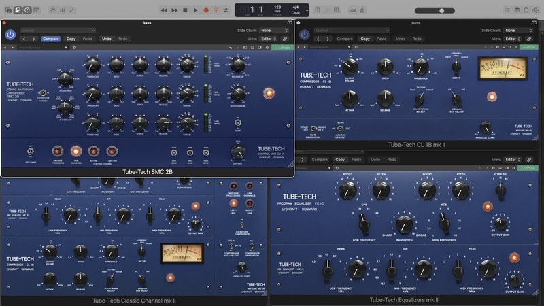Flip the SMC 2B Side Chain switch
The width and height of the screenshot is (544, 306).
coord(31,152)
